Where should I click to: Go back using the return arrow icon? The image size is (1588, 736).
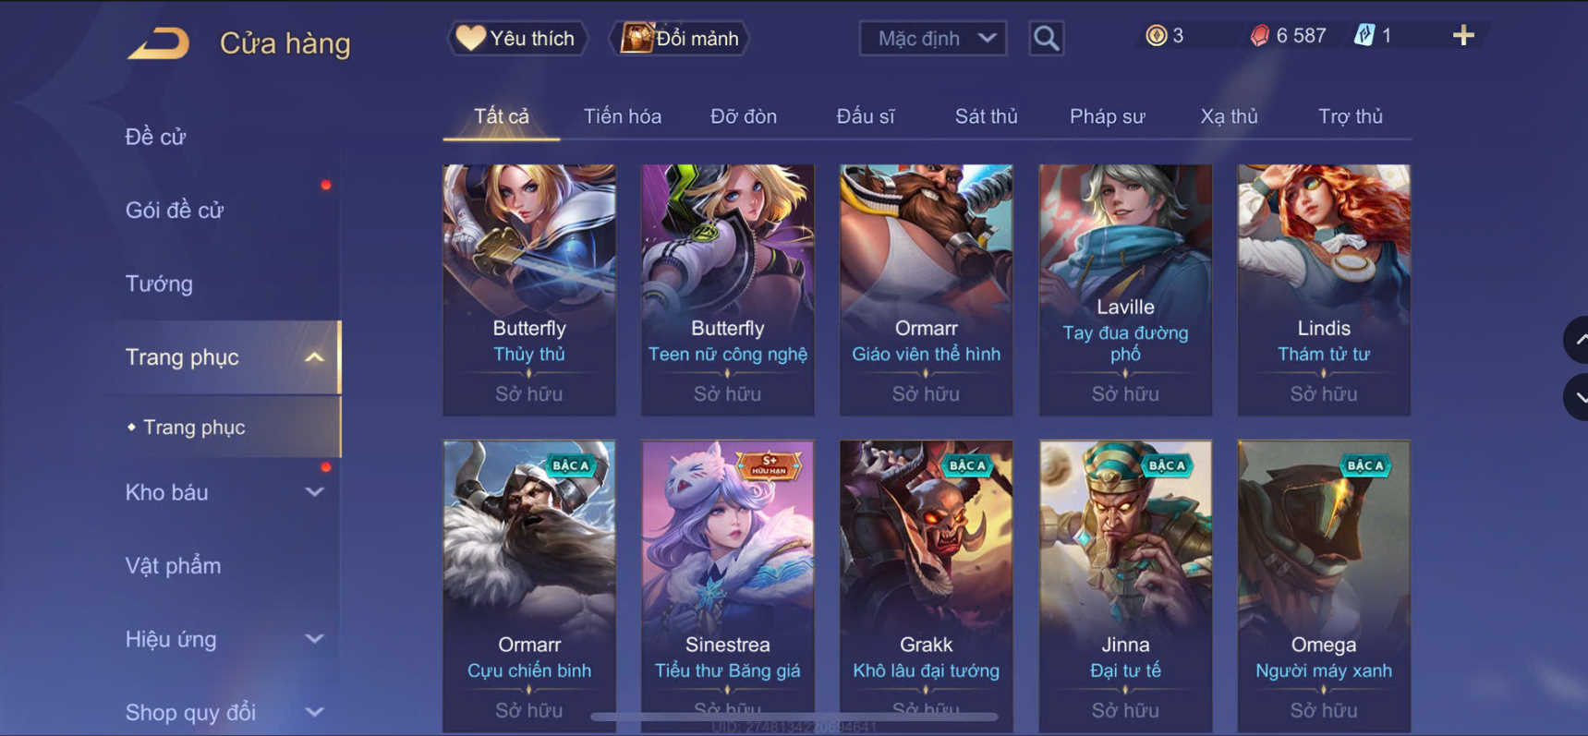coord(158,42)
